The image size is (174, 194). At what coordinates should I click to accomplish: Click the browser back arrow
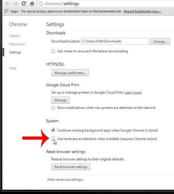point(8,3)
